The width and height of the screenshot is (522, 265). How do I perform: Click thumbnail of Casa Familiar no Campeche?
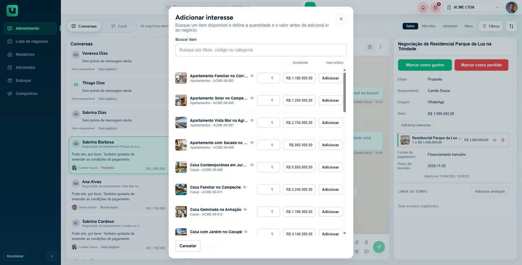click(181, 189)
